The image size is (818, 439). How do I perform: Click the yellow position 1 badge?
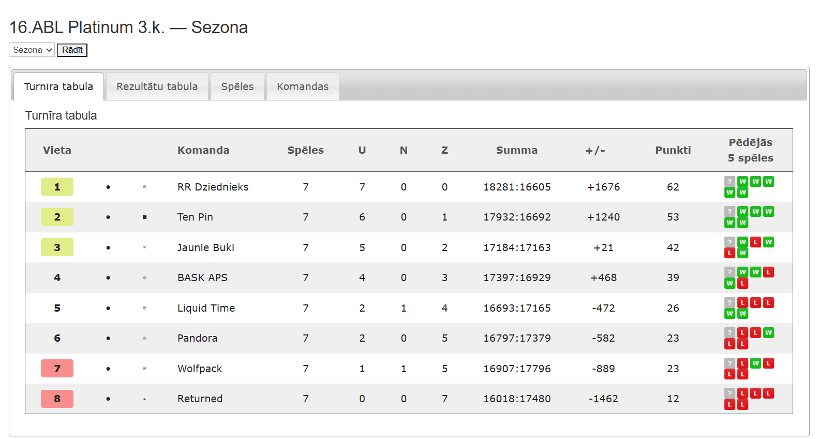[57, 187]
